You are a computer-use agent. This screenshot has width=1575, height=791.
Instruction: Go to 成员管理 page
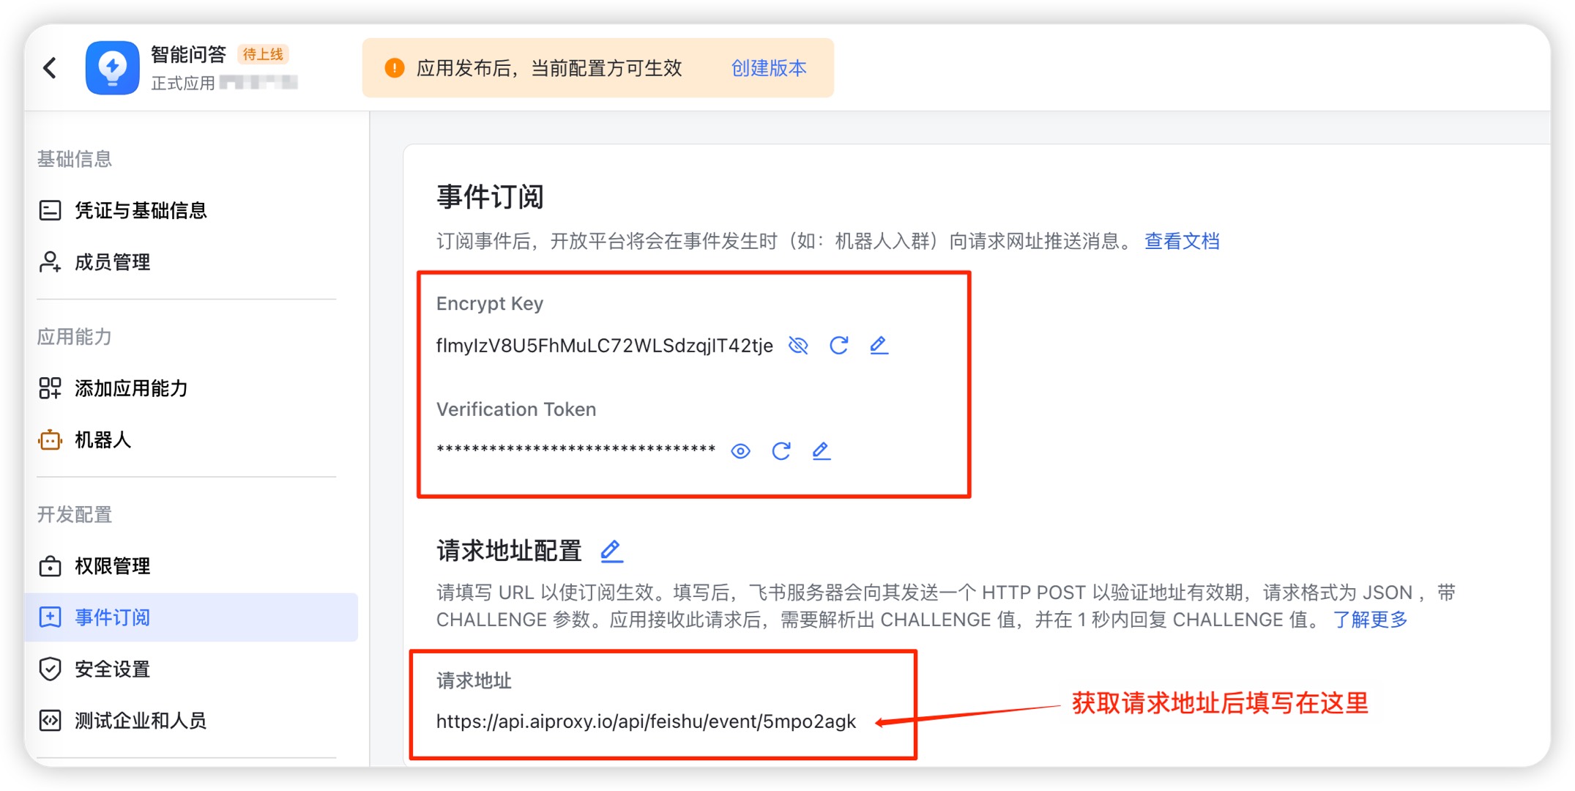click(x=112, y=262)
